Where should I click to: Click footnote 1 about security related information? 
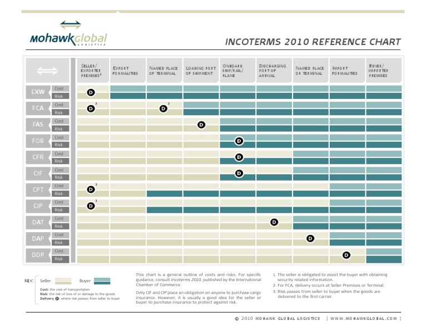coord(330,277)
